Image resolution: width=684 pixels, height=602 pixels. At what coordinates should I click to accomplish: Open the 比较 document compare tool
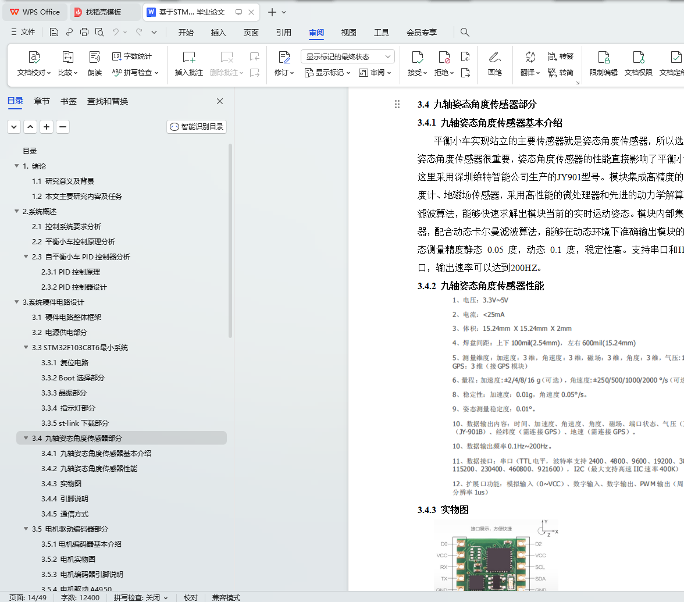pyautogui.click(x=67, y=64)
